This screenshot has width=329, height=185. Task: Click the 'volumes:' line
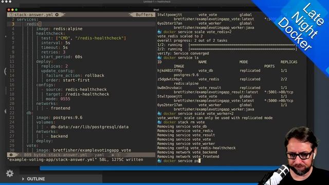tap(46, 122)
